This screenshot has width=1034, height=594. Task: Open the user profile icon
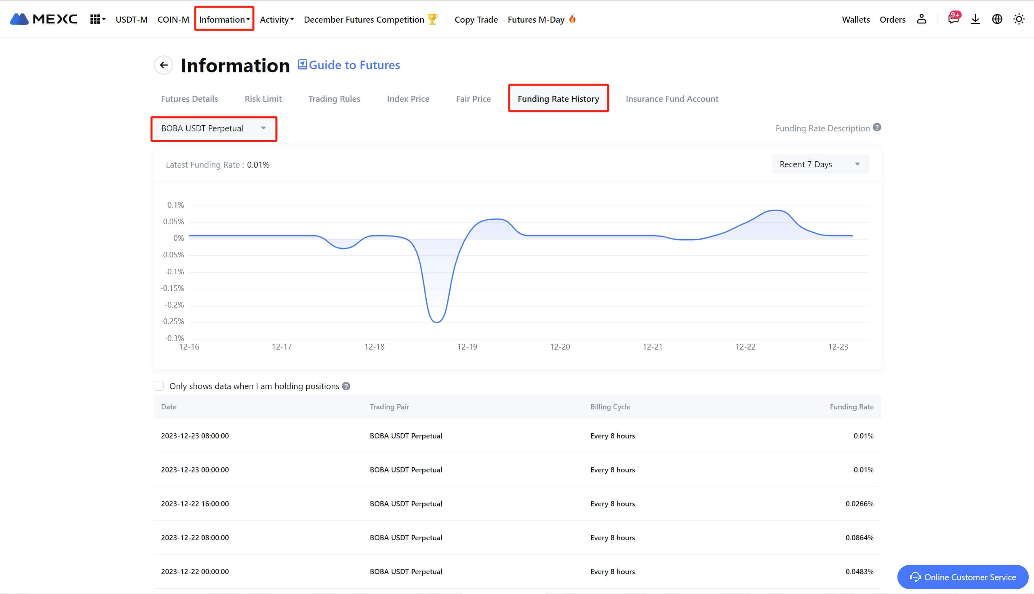[x=921, y=19]
